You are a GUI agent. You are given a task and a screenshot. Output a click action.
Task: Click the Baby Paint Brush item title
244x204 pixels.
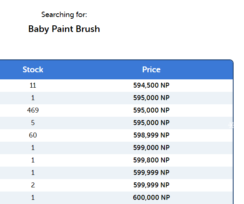(x=64, y=29)
